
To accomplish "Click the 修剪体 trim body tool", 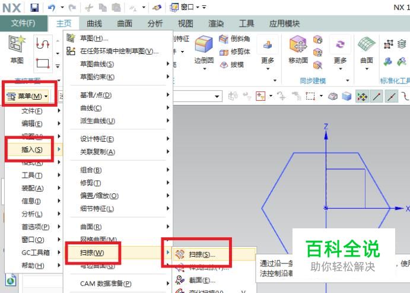I will click(234, 52).
